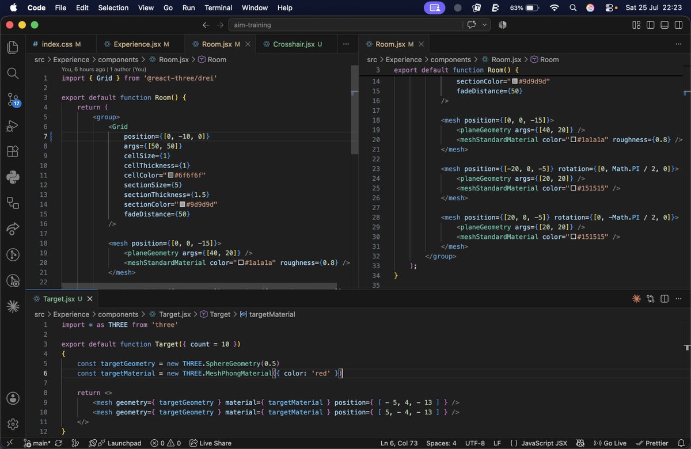Expand the Copilot dropdown chevron in title bar
Image resolution: width=691 pixels, height=449 pixels.
(x=485, y=25)
